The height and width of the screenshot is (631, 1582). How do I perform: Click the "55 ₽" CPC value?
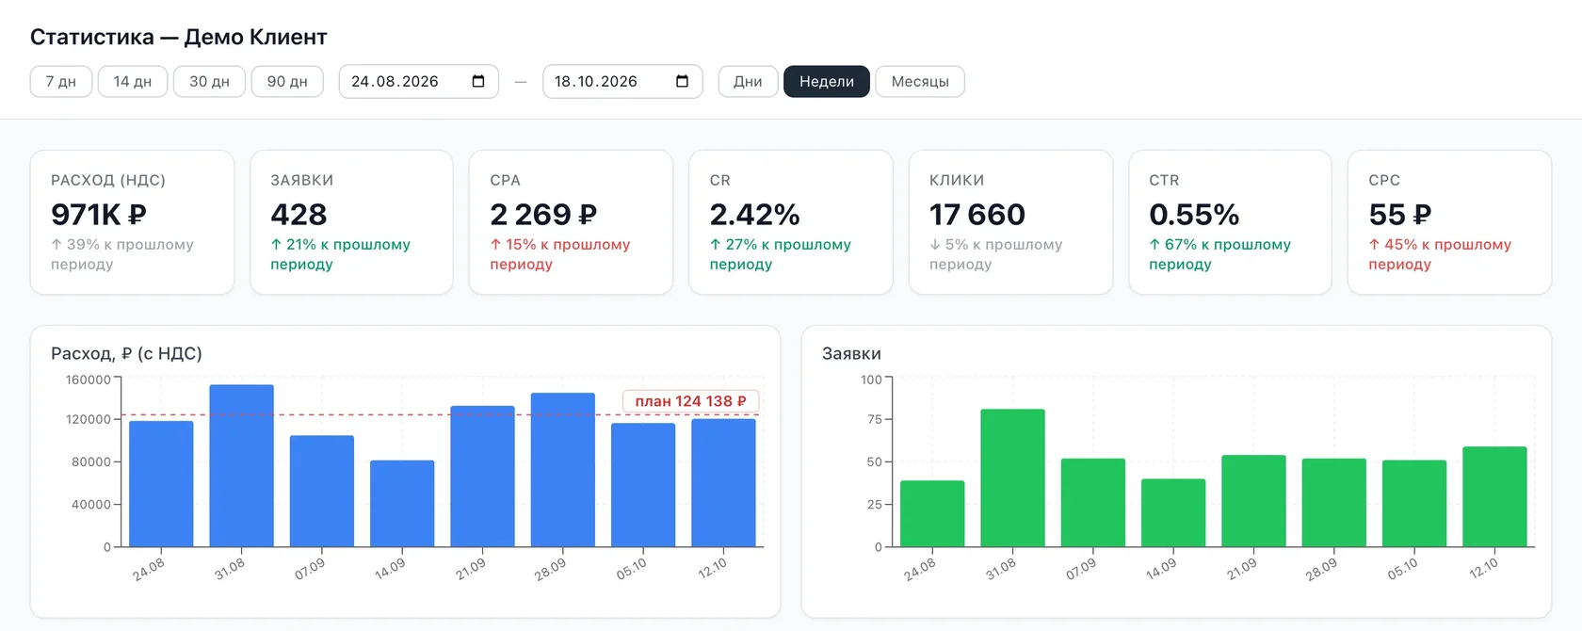tap(1400, 215)
